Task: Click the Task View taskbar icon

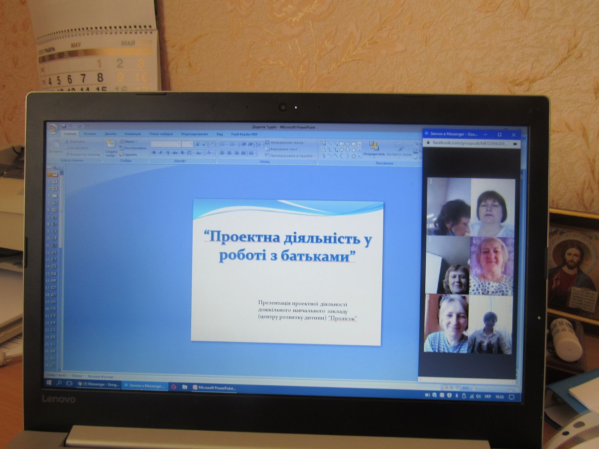Action: (x=69, y=383)
